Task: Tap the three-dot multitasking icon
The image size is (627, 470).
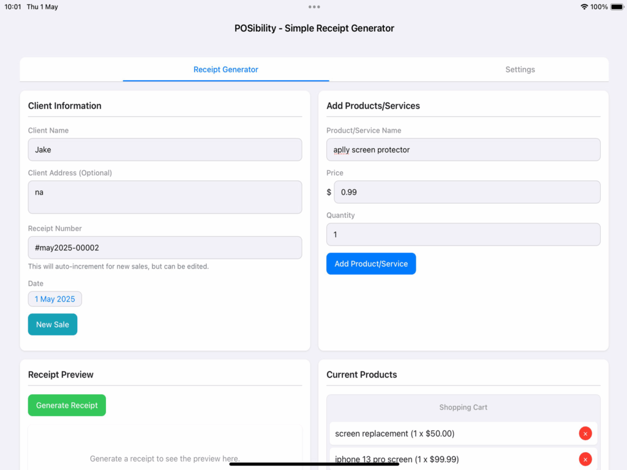Action: pos(314,7)
